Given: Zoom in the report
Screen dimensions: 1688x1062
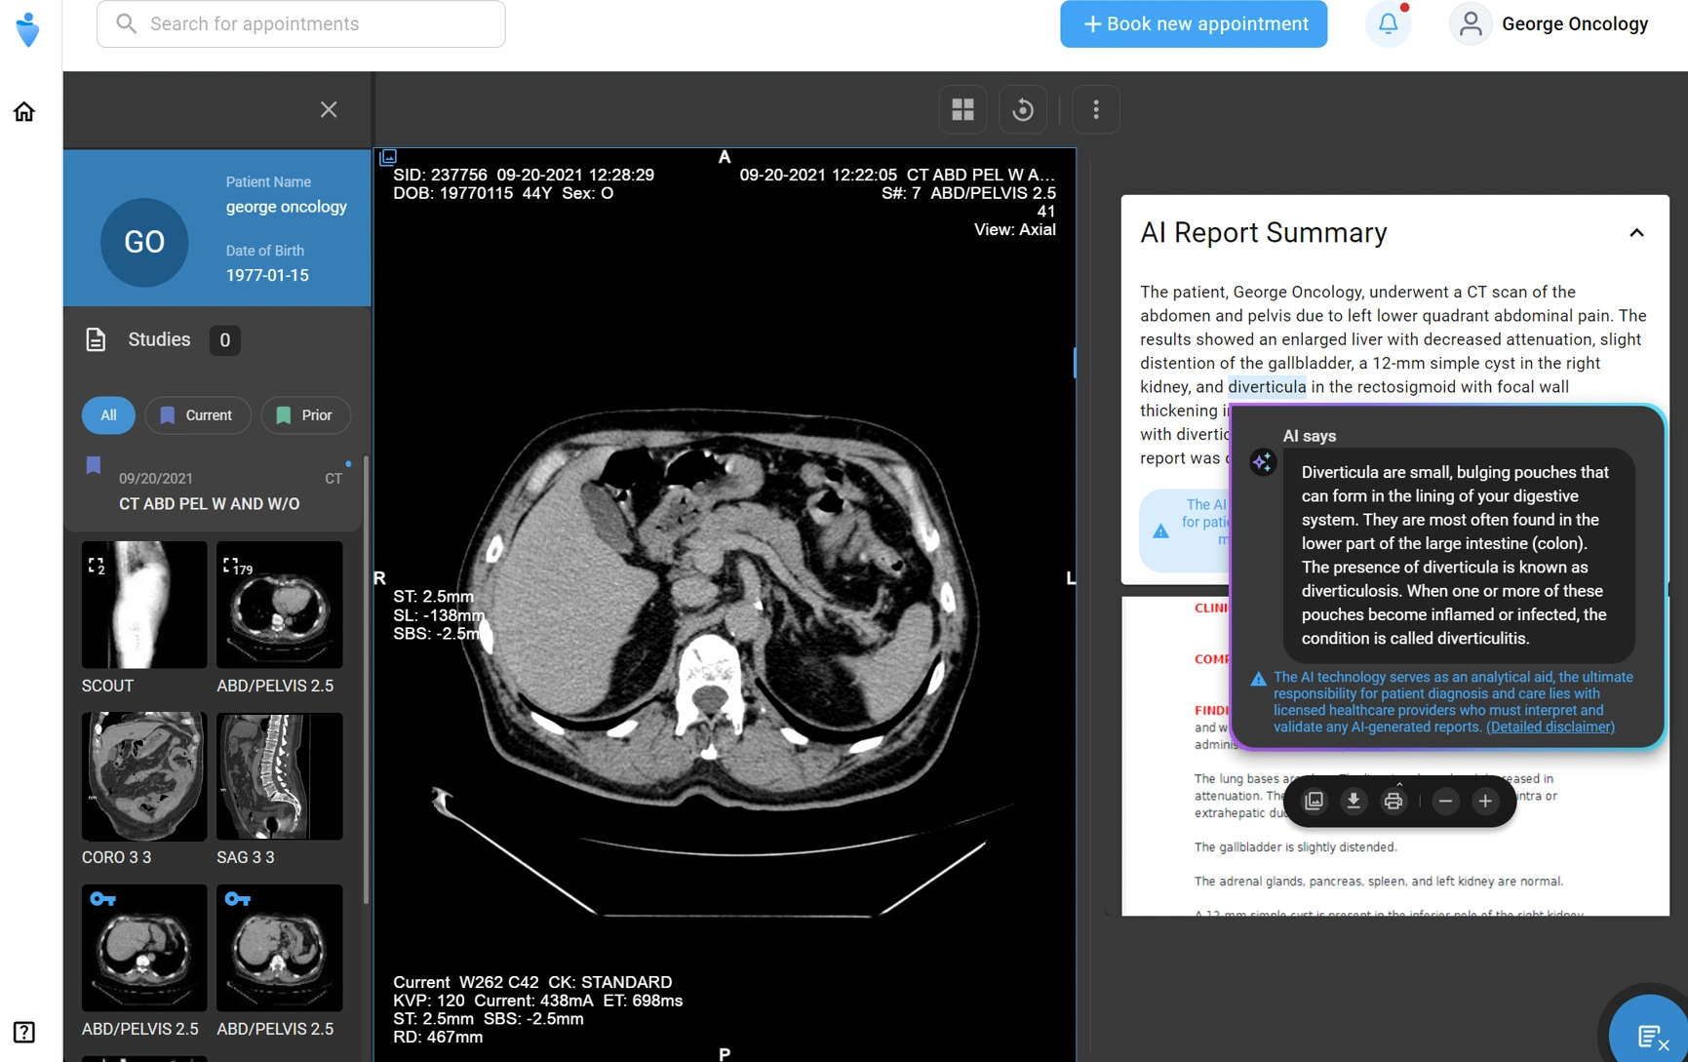Looking at the screenshot, I should click(1485, 801).
